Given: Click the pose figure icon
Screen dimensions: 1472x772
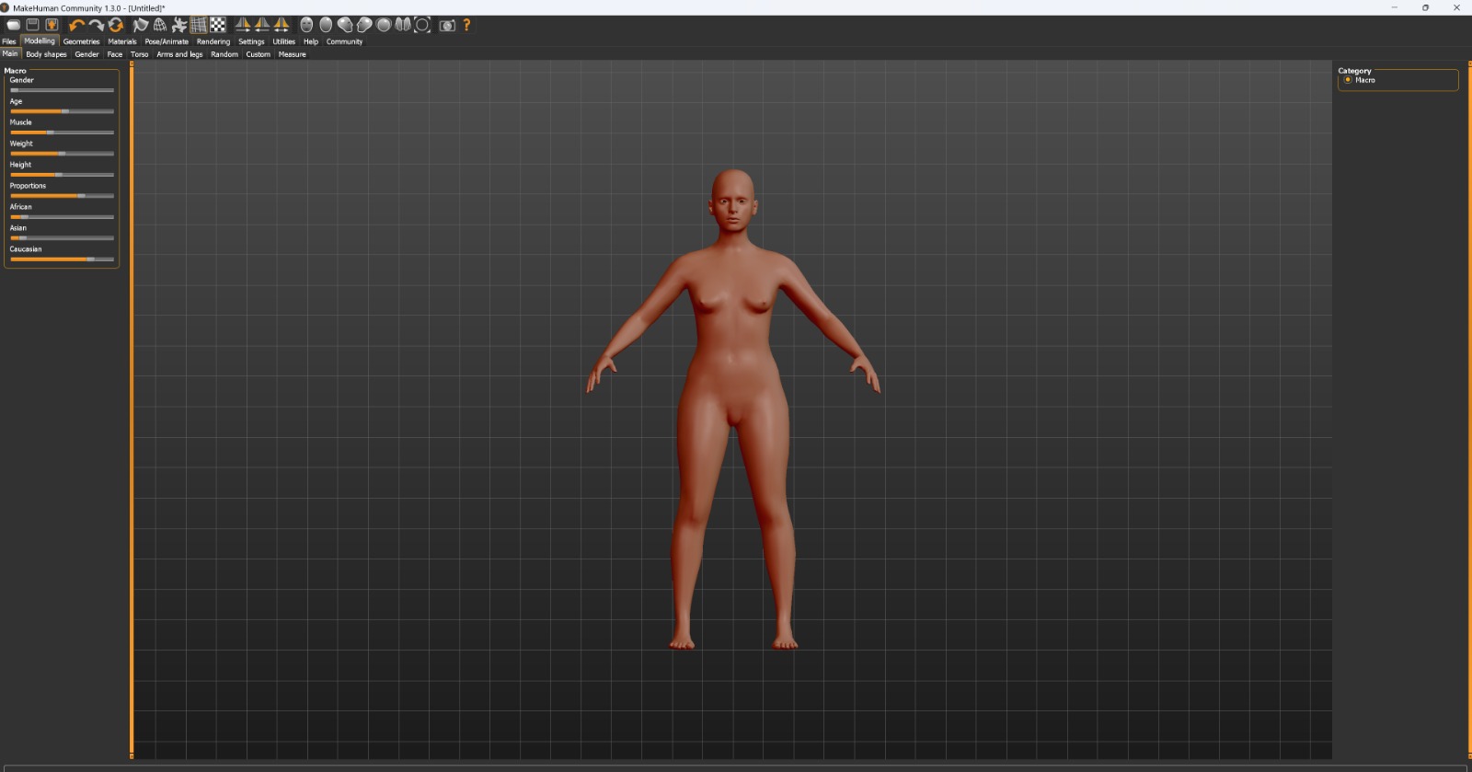Looking at the screenshot, I should (x=179, y=25).
